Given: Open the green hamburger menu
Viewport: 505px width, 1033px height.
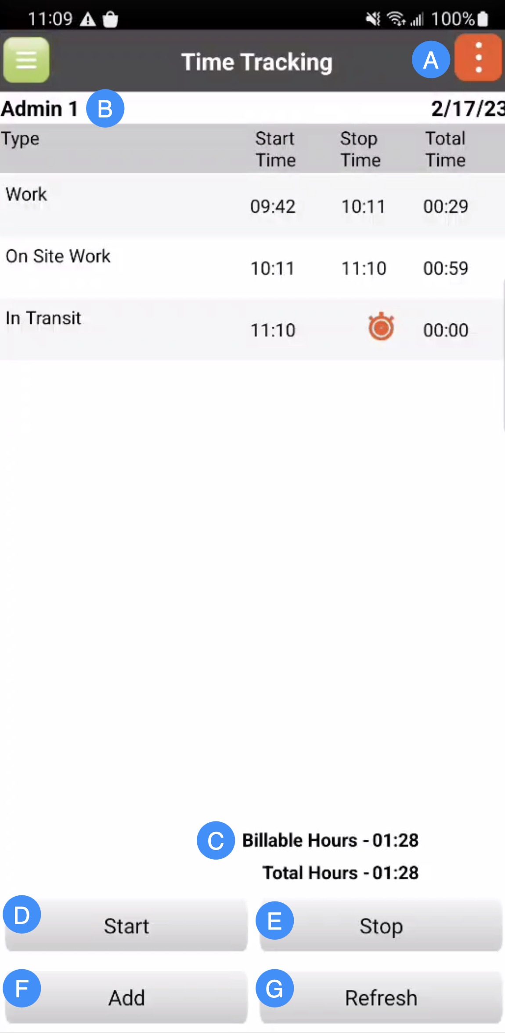Looking at the screenshot, I should pyautogui.click(x=26, y=60).
